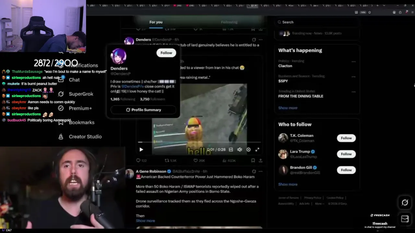Screen dimensions: 415x233
Task: Open Grok icon on Denders' post header
Action: pyautogui.click(x=254, y=40)
